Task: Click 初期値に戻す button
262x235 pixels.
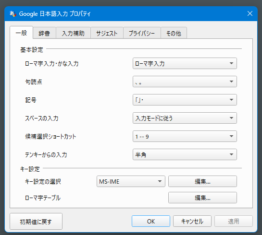Action: click(x=36, y=222)
